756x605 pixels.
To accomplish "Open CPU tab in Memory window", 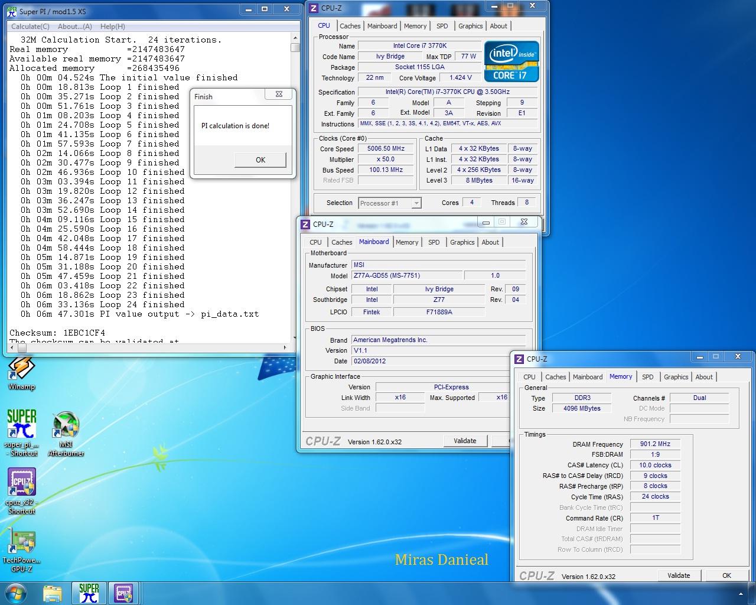I will point(530,377).
